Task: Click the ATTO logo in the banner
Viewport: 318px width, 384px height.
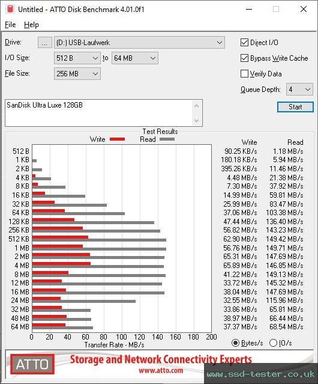Action: click(32, 364)
